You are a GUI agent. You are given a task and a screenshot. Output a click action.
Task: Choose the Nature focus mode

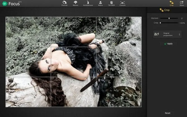[x=75, y=3]
